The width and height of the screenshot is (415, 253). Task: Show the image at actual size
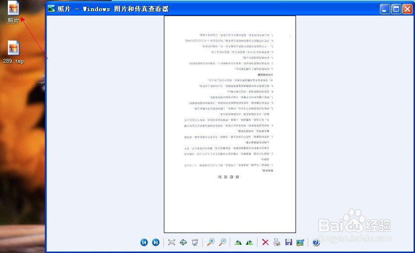pos(183,242)
